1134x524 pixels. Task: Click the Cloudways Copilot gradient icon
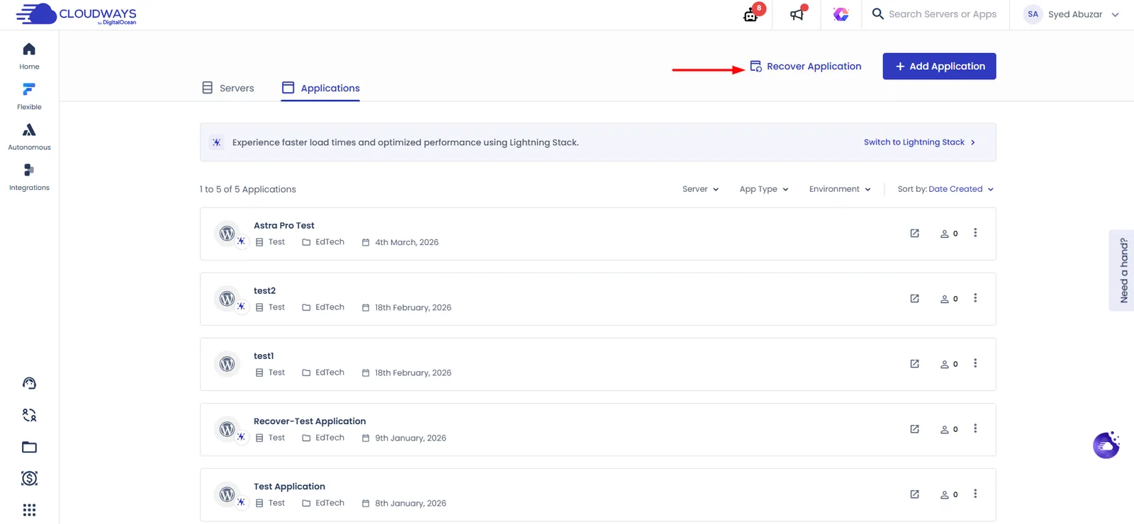click(x=841, y=14)
